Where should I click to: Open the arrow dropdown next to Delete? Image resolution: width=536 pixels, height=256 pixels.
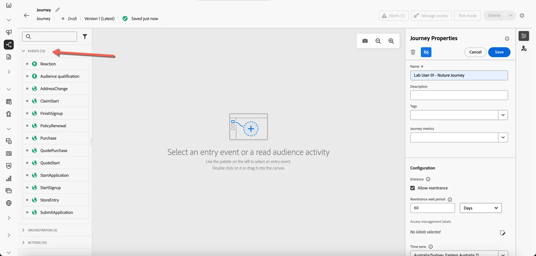[511, 15]
